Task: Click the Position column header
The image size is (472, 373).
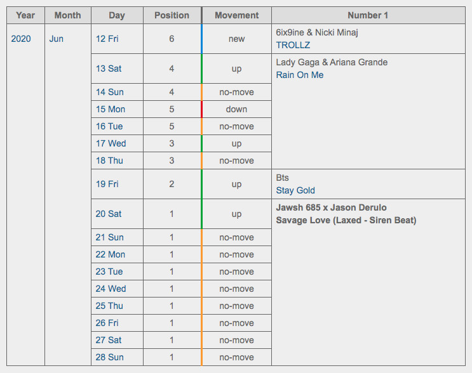Action: tap(172, 15)
